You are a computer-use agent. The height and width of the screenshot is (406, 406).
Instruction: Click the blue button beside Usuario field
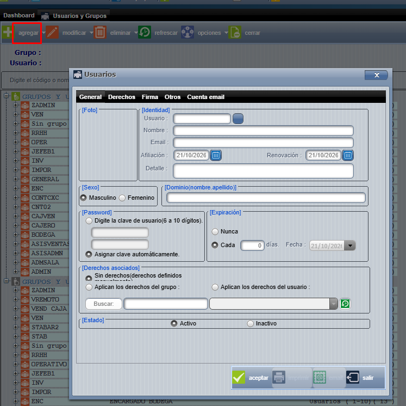coord(238,119)
